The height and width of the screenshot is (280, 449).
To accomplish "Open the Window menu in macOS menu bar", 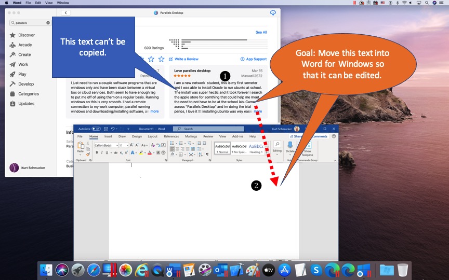I will coord(63,3).
